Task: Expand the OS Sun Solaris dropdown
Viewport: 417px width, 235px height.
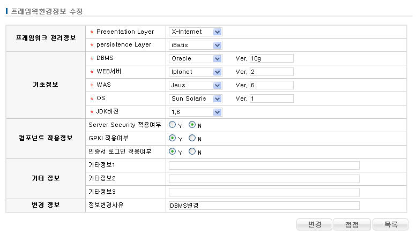Action: coord(195,98)
